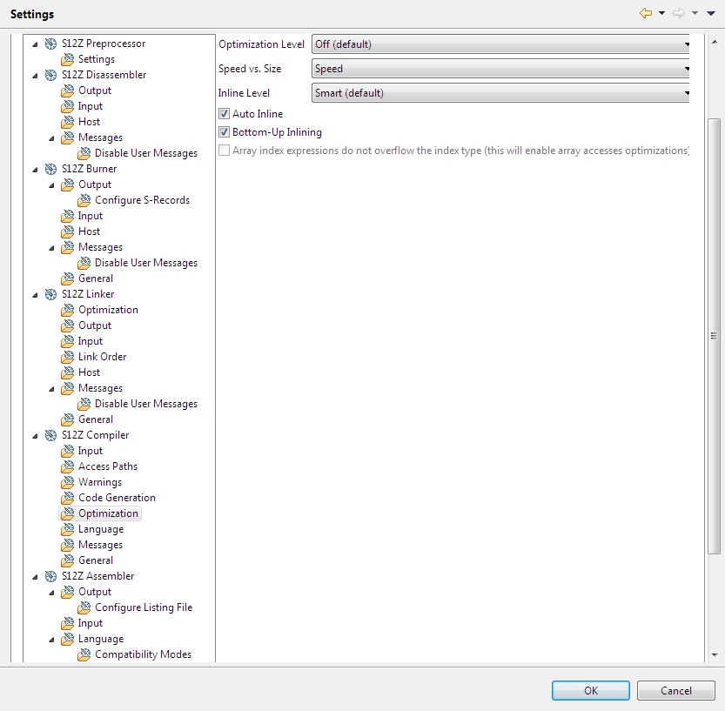Screen dimensions: 725x711
Task: Click the scrollbar down arrow
Action: click(715, 654)
